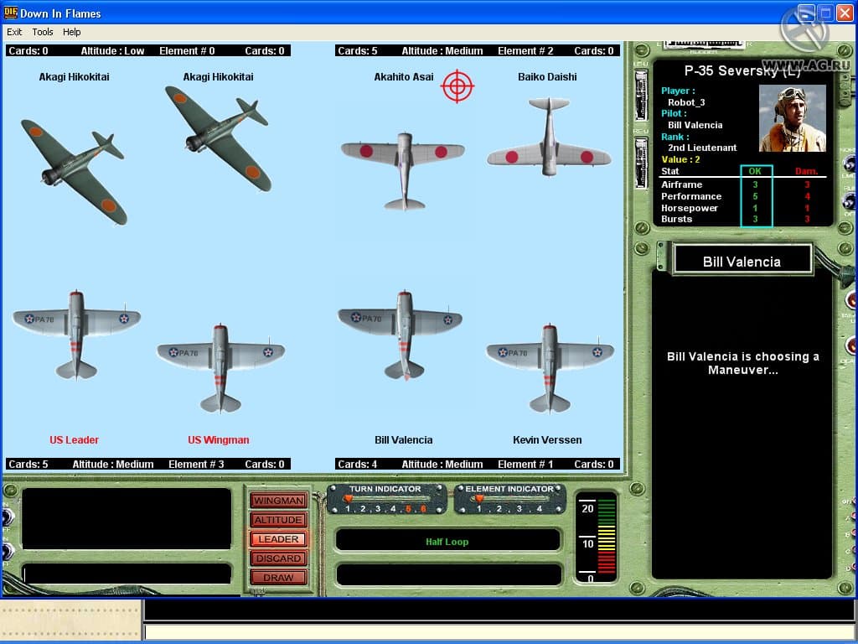Image resolution: width=858 pixels, height=644 pixels.
Task: Click the Performance stat row
Action: (742, 196)
